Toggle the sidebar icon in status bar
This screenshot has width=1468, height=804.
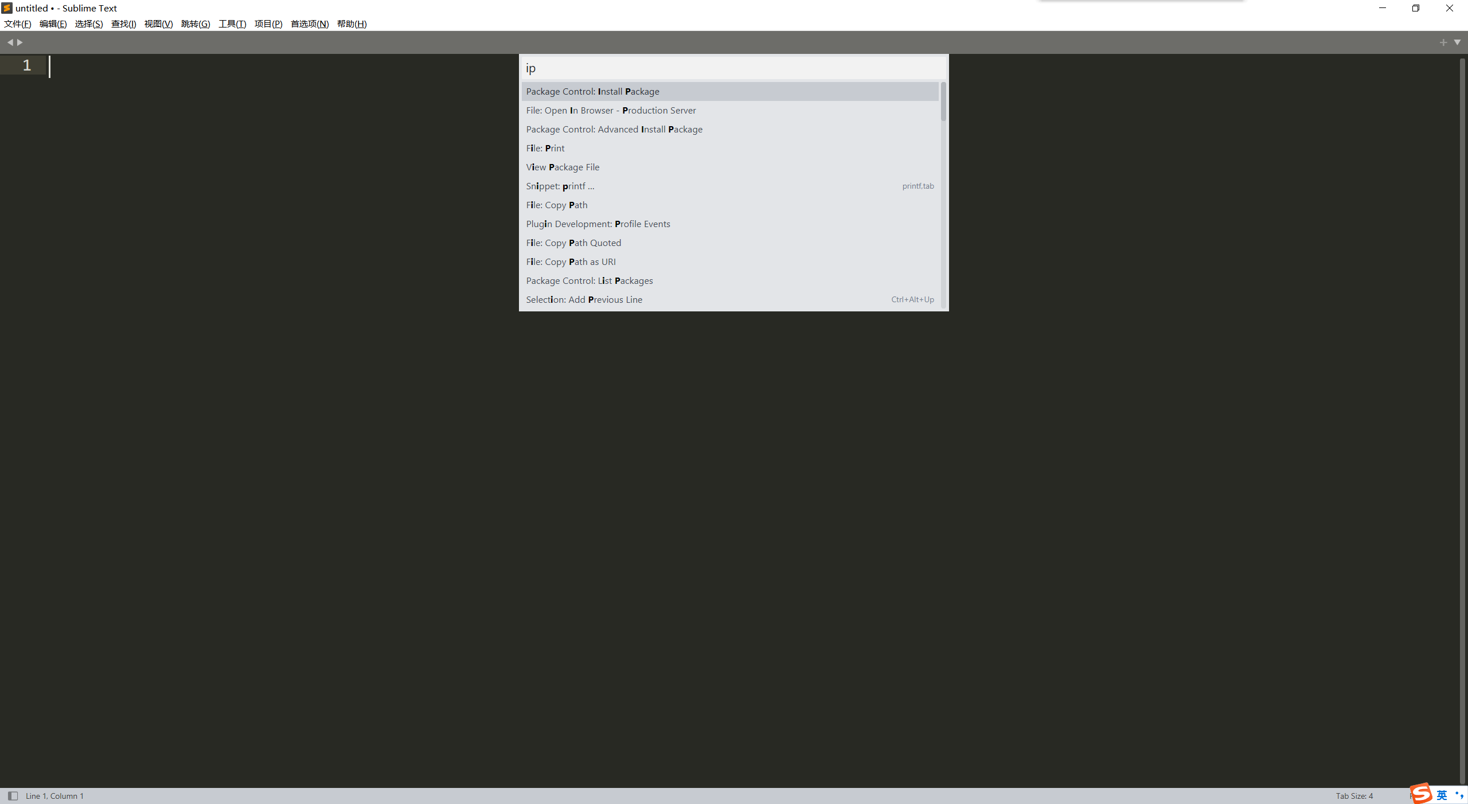(x=13, y=796)
